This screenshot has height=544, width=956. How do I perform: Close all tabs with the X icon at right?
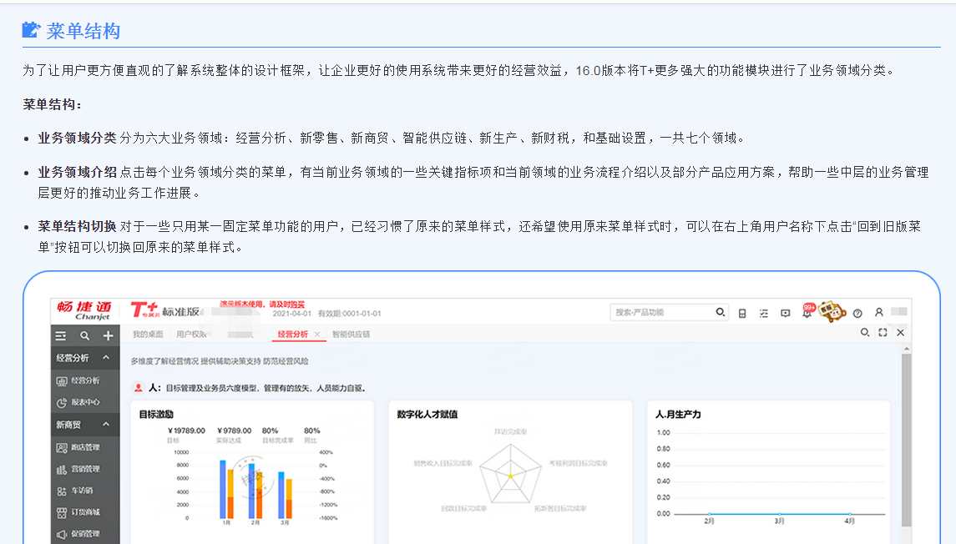pos(901,333)
